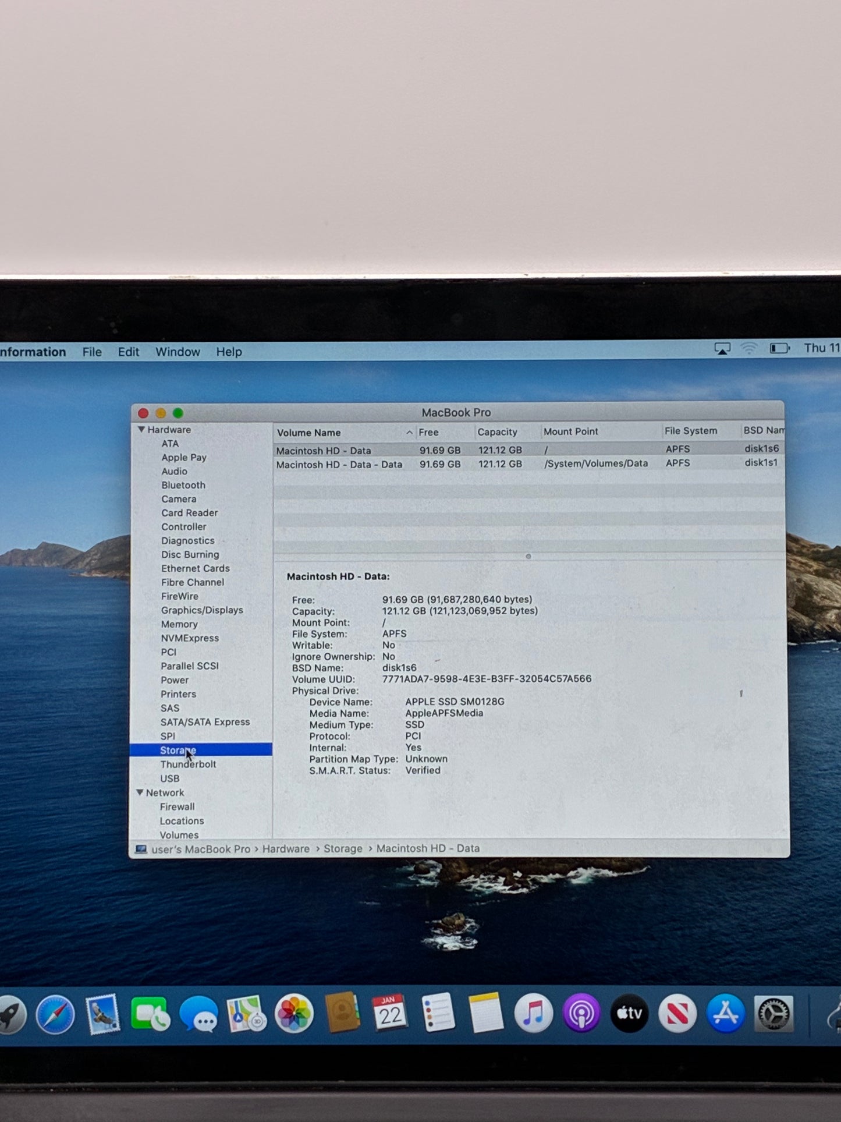841x1122 pixels.
Task: Sort by the BSD Name column header
Action: (764, 430)
